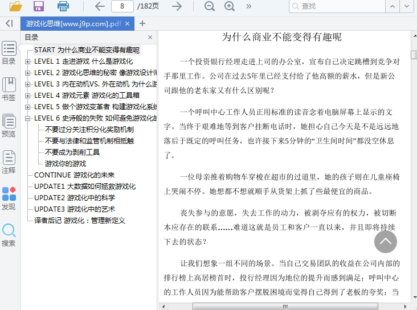Print the PDF with the printer icon
Image resolution: width=417 pixels, height=310 pixels.
click(x=63, y=6)
